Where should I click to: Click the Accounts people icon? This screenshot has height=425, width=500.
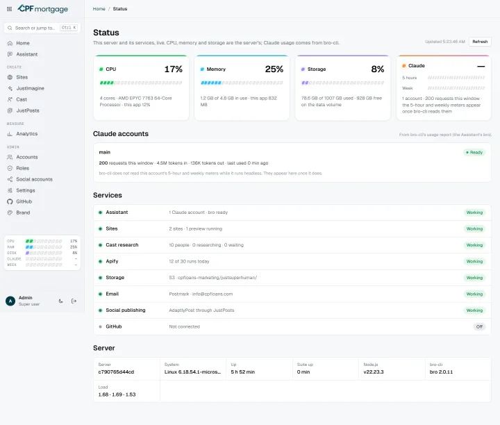click(x=10, y=157)
